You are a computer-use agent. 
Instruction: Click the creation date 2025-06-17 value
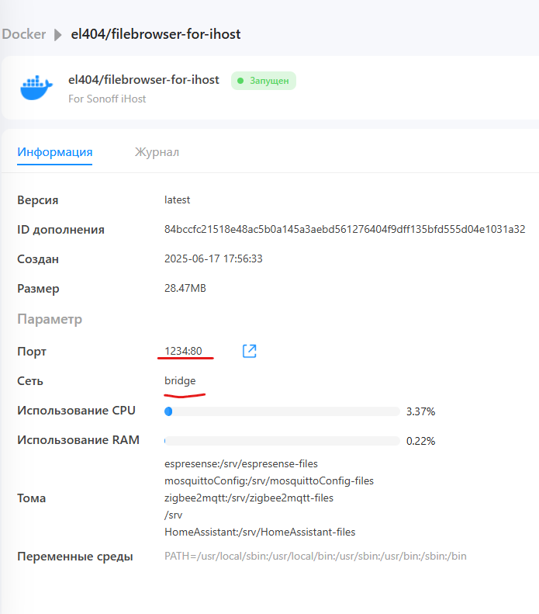[213, 258]
